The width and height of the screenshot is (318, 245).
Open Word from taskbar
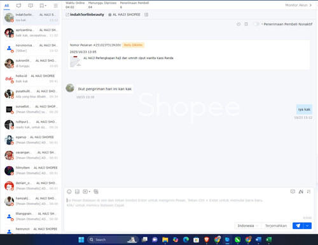point(258,240)
